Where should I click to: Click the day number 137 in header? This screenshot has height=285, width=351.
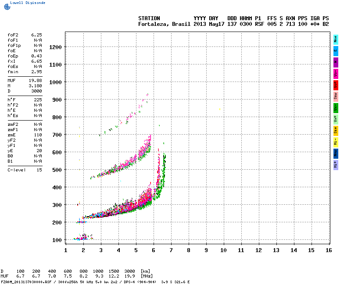(232, 24)
